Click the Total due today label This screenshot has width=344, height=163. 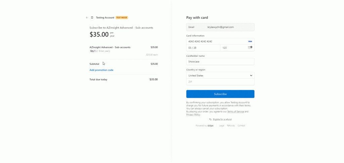click(x=98, y=79)
